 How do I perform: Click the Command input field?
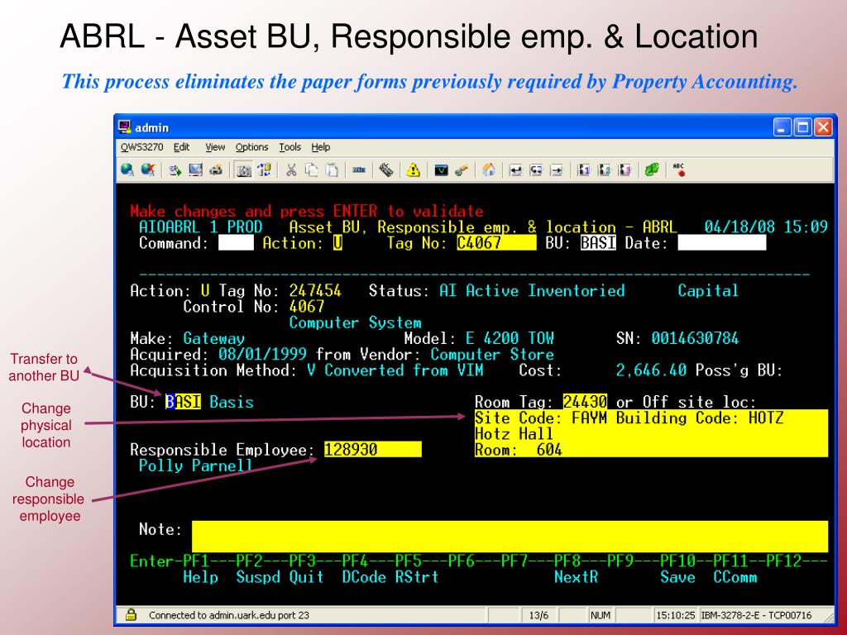236,243
